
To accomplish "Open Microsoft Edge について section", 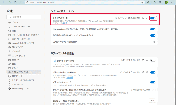I will click(x=24, y=89).
